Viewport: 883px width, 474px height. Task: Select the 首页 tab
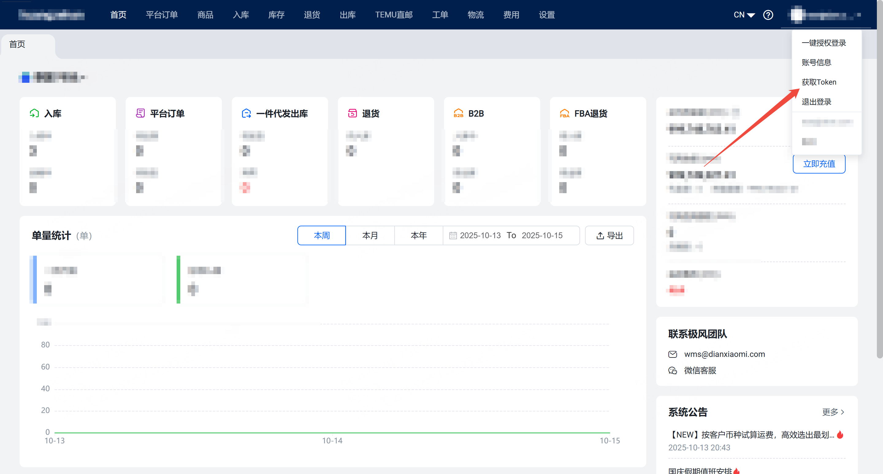click(x=17, y=44)
